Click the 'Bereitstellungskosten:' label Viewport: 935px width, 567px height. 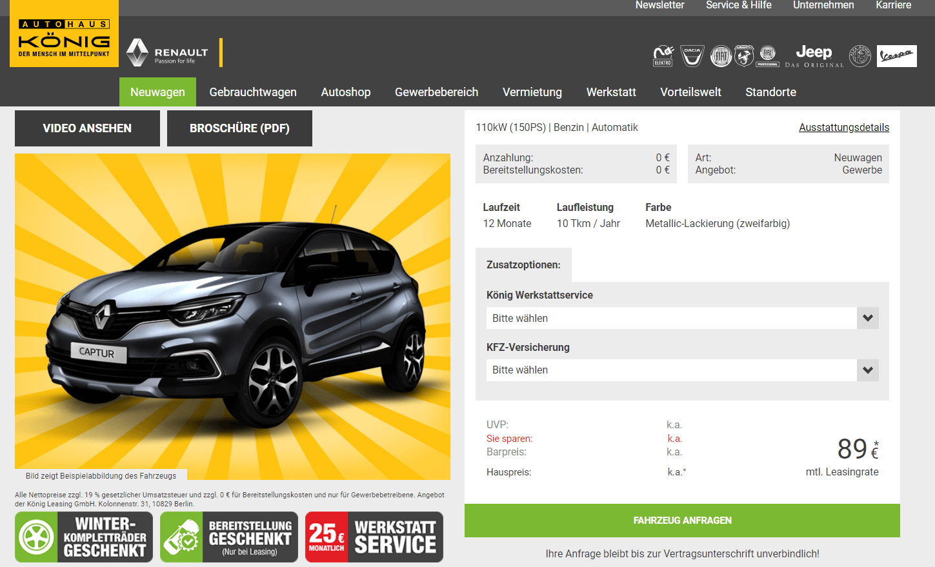(533, 170)
